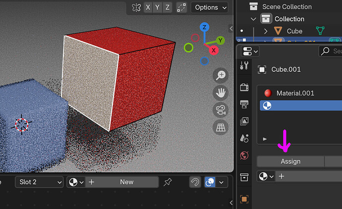Open the World properties tab
The width and height of the screenshot is (342, 209).
[x=244, y=156]
